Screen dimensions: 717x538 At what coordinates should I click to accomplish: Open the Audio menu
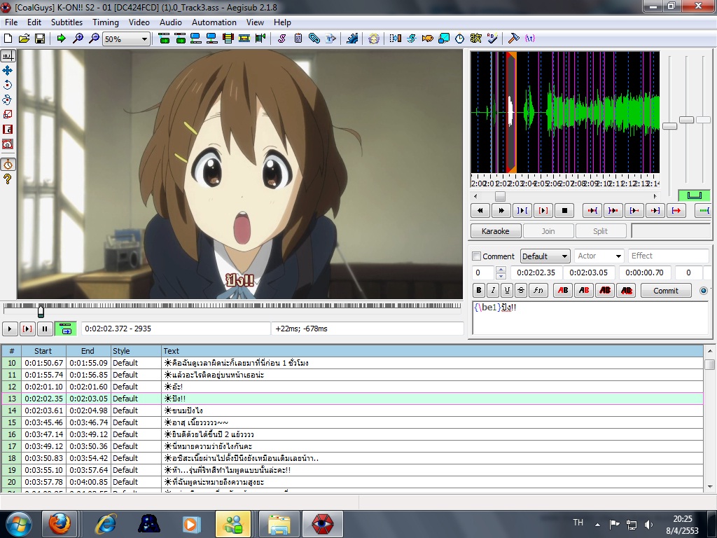[171, 22]
